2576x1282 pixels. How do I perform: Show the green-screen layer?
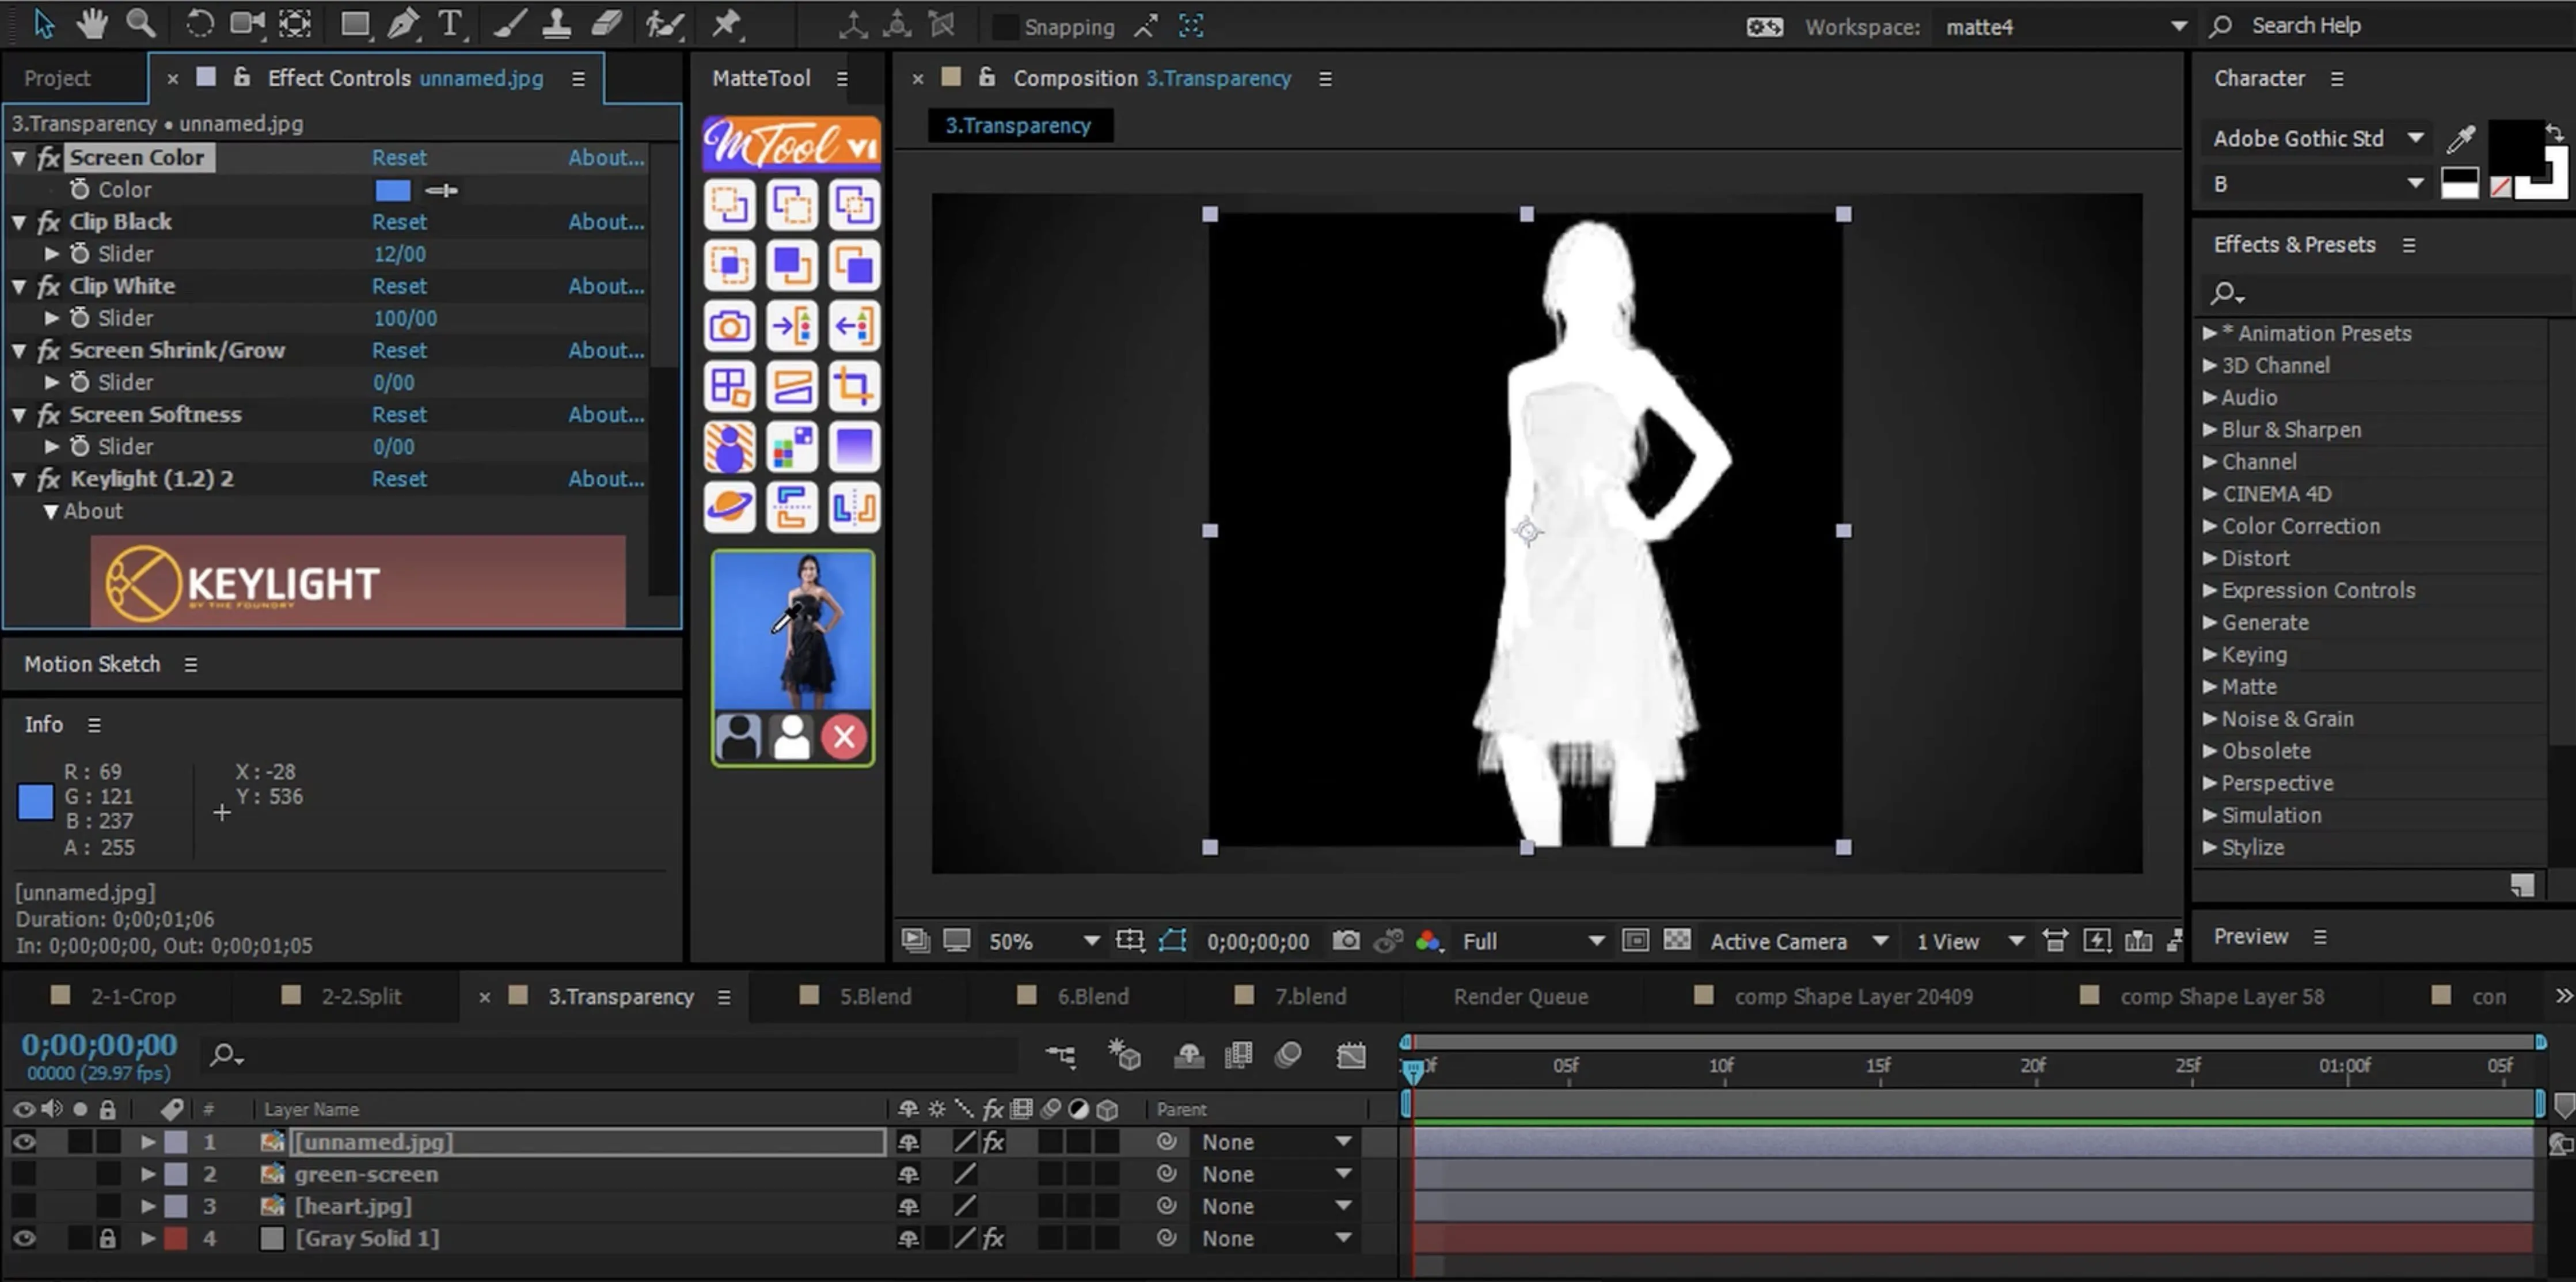pyautogui.click(x=24, y=1174)
